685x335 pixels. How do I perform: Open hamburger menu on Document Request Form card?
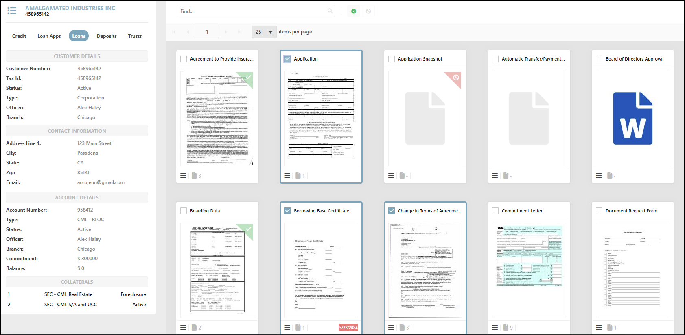pos(599,327)
